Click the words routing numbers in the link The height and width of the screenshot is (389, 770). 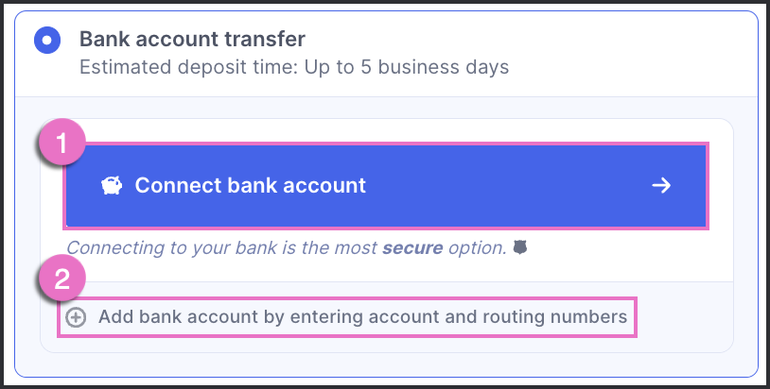(571, 317)
